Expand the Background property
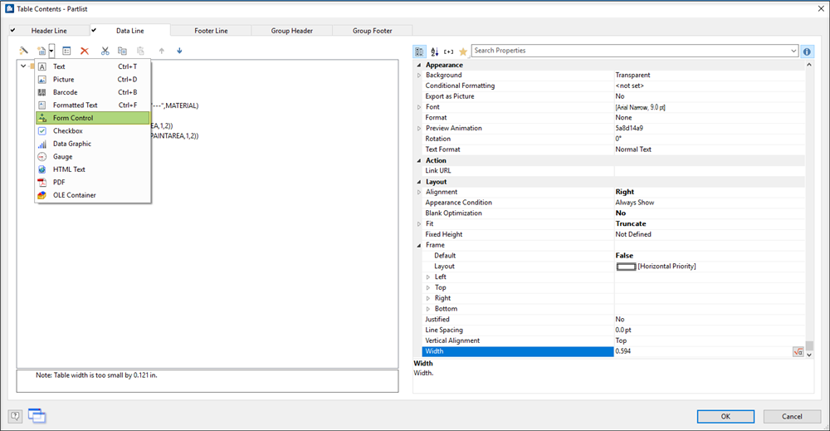Viewport: 830px width, 431px height. pos(419,76)
